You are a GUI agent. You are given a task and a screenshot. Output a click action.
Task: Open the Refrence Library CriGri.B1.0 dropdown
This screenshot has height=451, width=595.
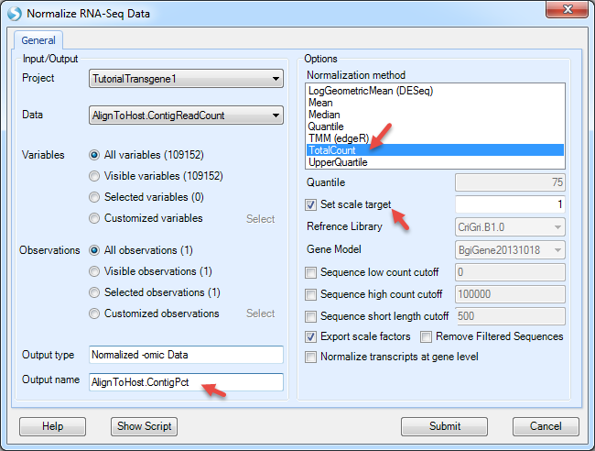pos(510,227)
